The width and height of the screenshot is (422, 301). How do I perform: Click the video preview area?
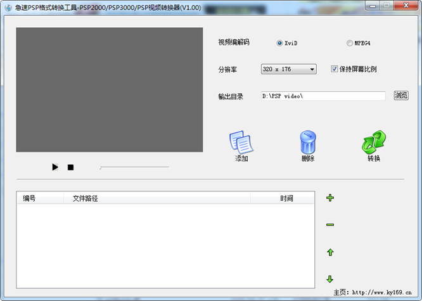click(x=109, y=89)
